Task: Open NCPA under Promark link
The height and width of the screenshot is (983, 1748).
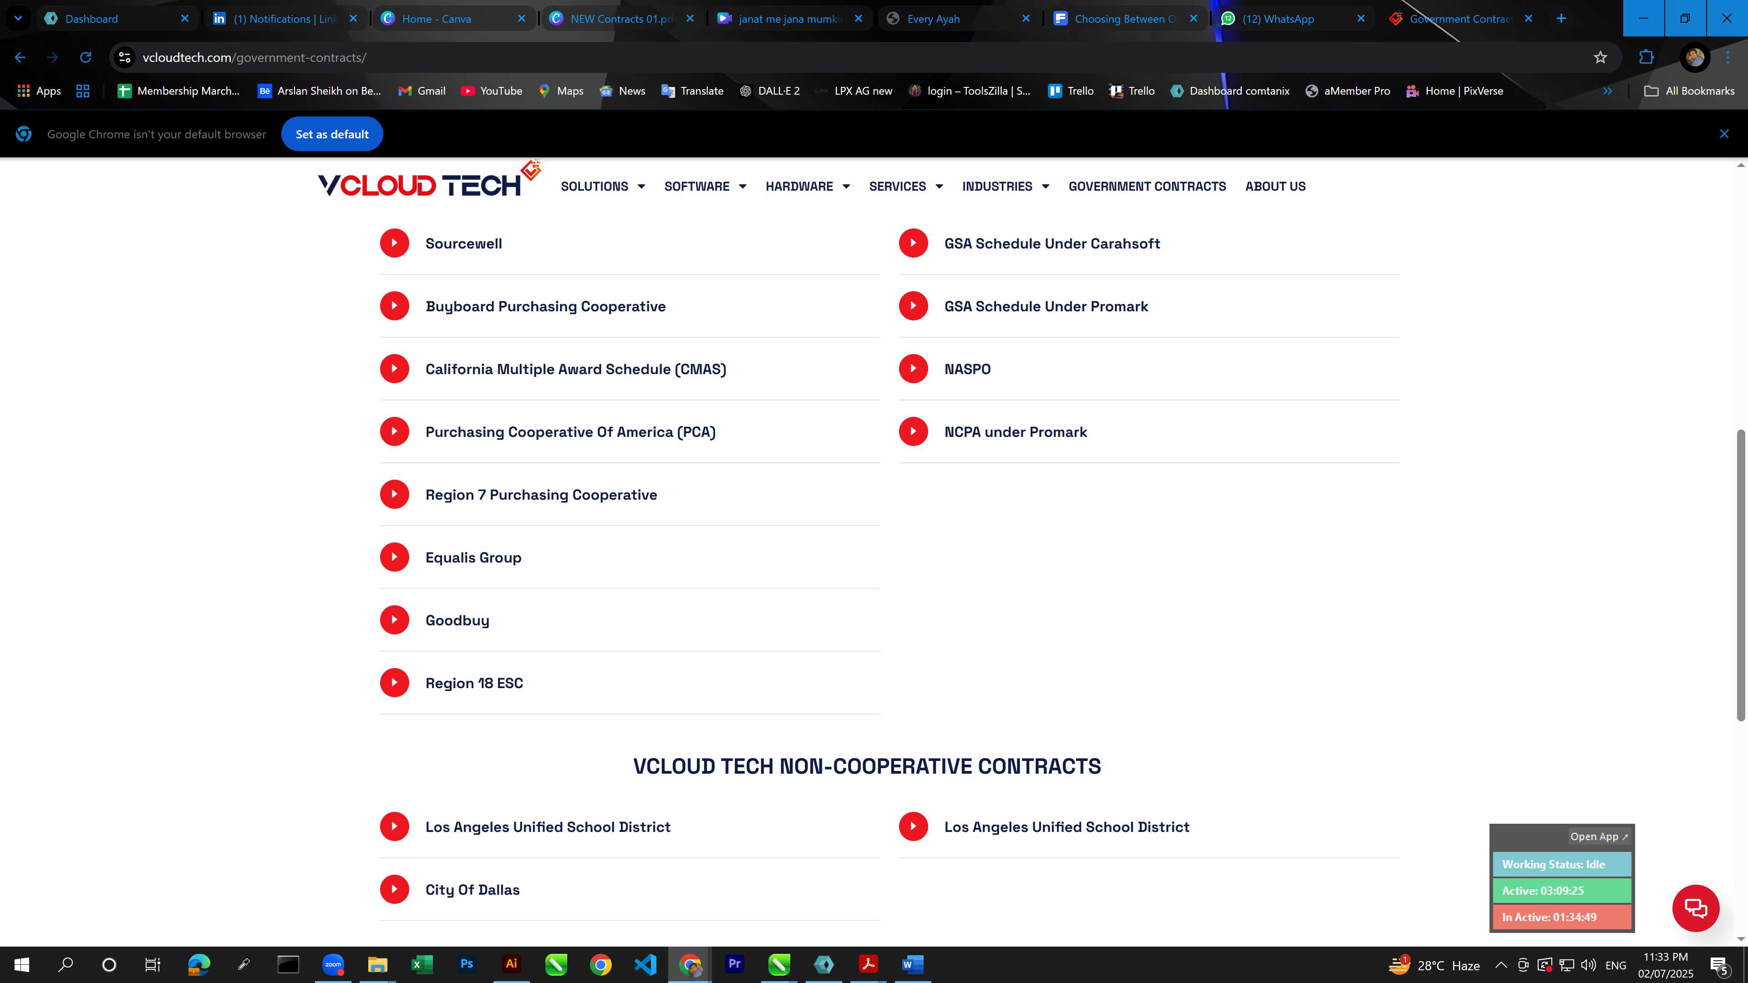Action: [x=1015, y=432]
